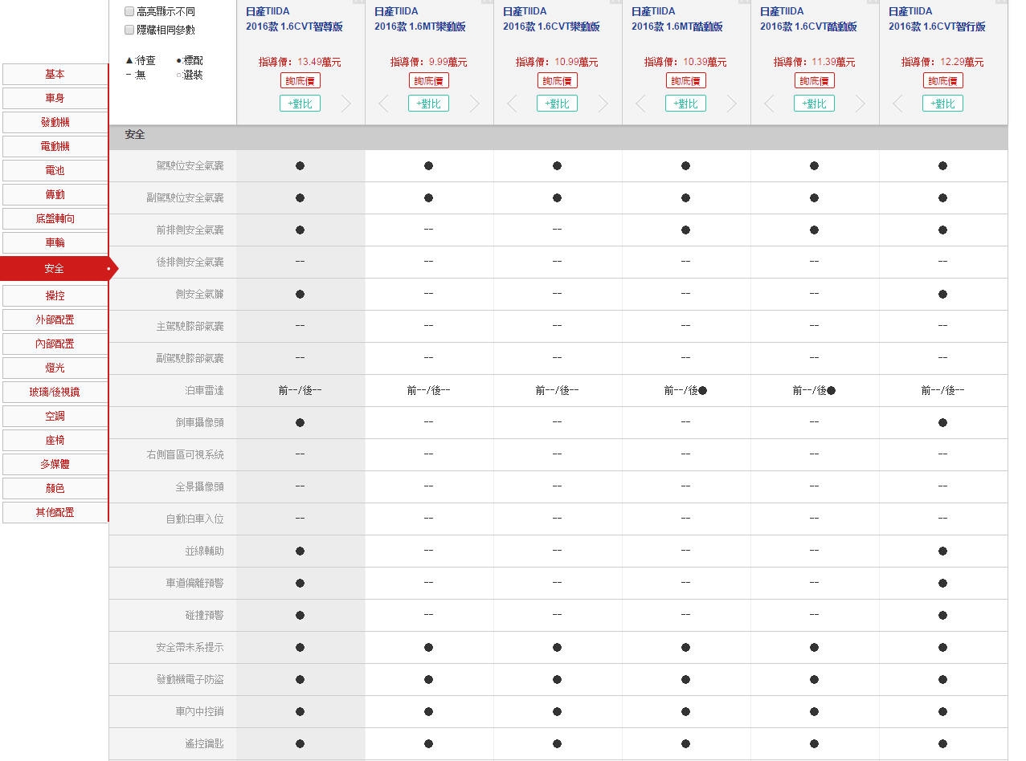Viewport: 1026px width, 761px height.
Task: Click +對比 for 1.6MT樂動版
Action: pos(428,104)
